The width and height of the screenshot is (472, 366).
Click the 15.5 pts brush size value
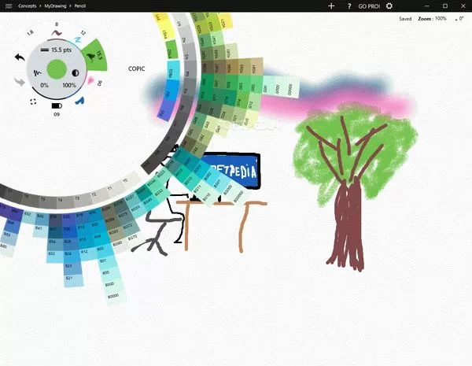(61, 50)
